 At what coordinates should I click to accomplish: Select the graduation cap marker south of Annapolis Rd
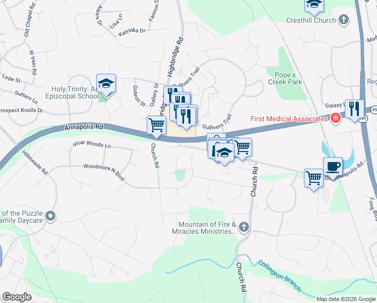[x=224, y=153]
